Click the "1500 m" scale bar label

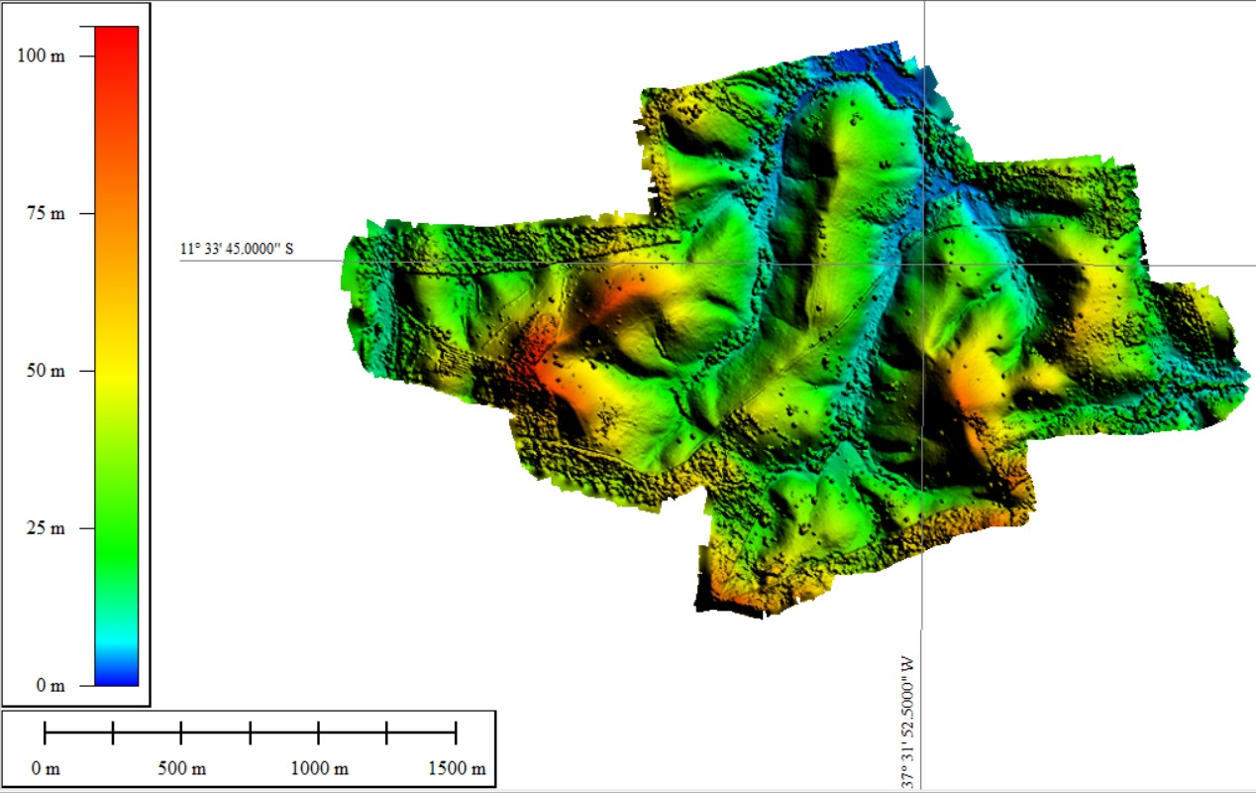point(456,769)
